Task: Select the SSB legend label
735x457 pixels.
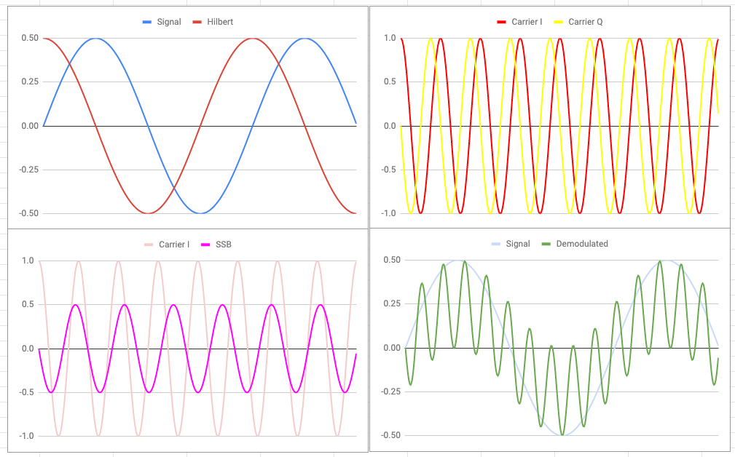Action: (x=224, y=245)
